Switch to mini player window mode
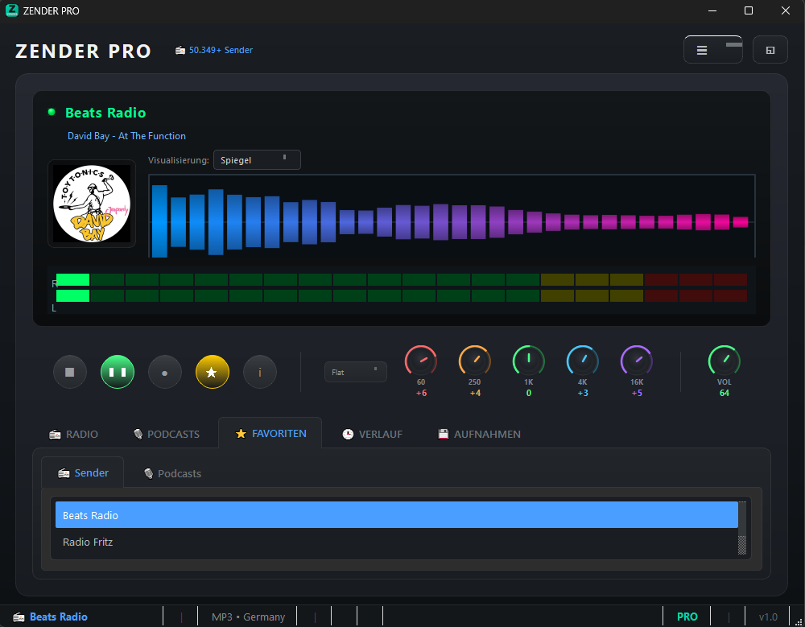The image size is (805, 627). [x=770, y=50]
